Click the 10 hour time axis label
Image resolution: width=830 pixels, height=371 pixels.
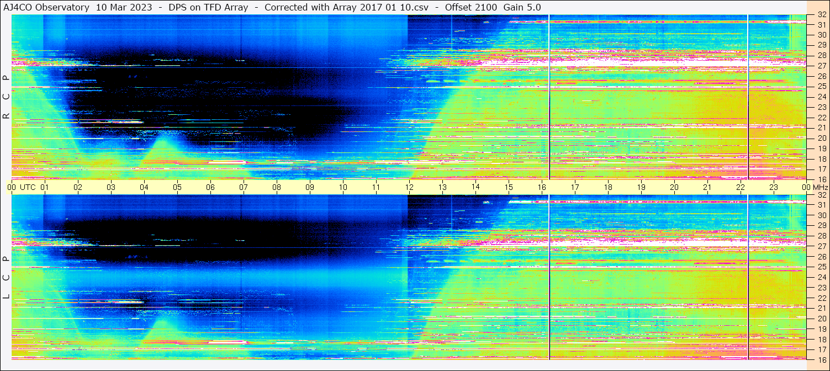click(x=343, y=187)
